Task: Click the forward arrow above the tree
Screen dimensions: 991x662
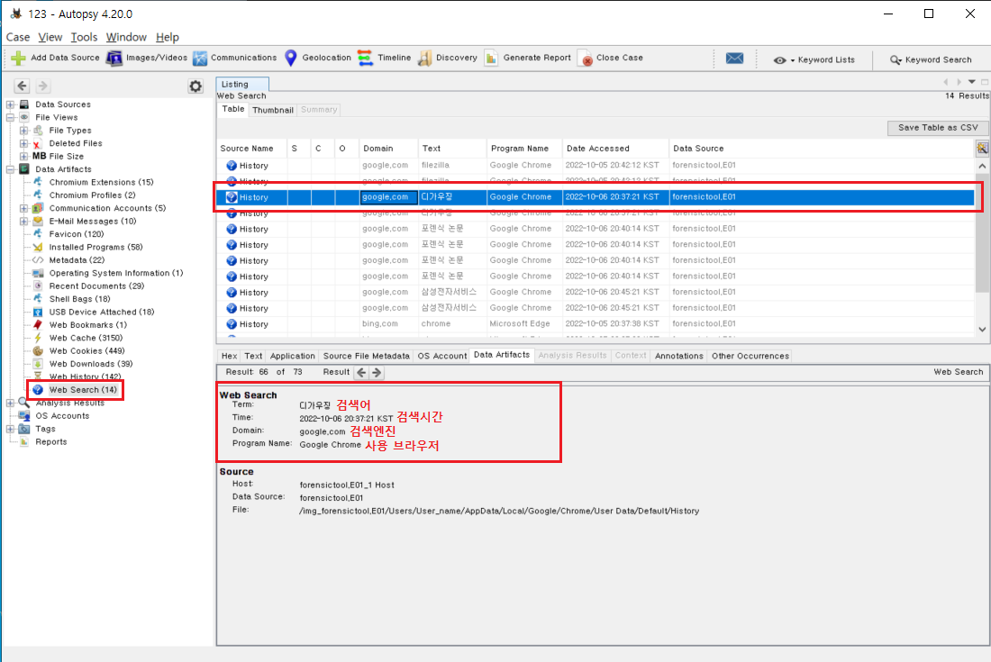Action: [x=42, y=86]
